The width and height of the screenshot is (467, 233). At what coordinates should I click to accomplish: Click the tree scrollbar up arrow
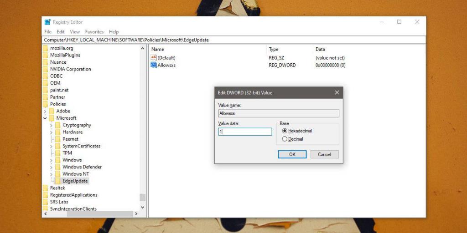143,48
